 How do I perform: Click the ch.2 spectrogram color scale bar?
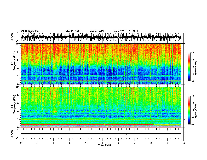click(x=189, y=110)
